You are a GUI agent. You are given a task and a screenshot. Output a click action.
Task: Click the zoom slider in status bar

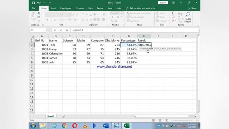[182, 120]
